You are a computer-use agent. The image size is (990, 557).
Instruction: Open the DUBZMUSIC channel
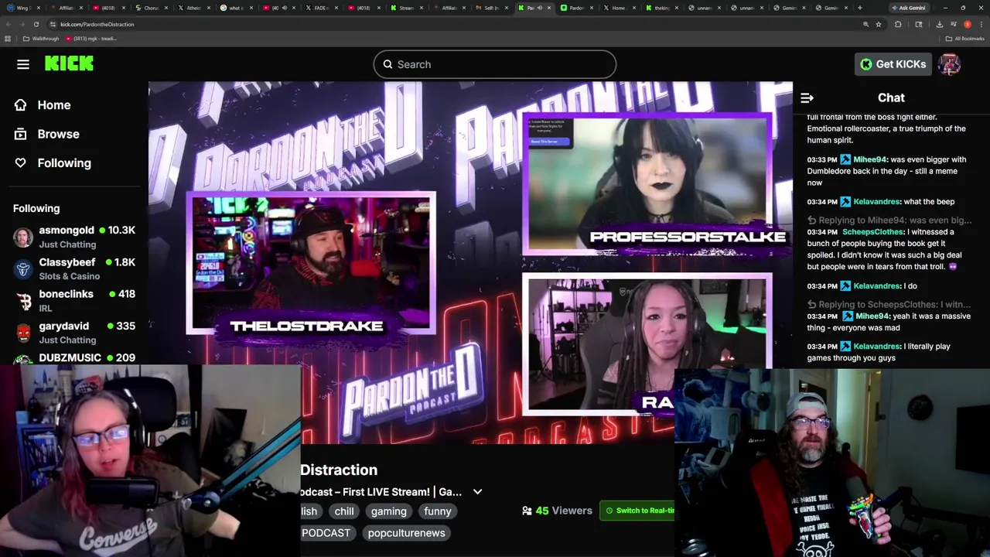(75, 358)
